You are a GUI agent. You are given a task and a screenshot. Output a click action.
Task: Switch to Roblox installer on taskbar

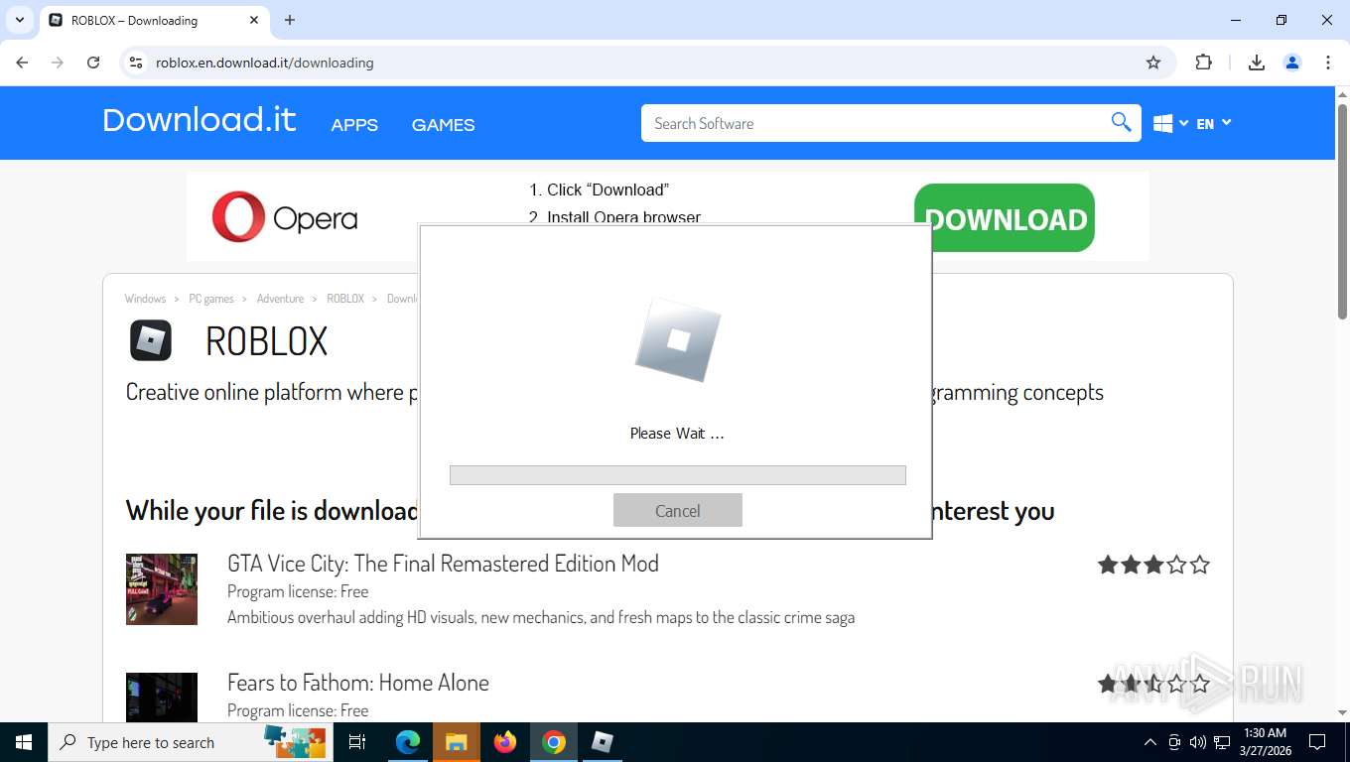602,742
